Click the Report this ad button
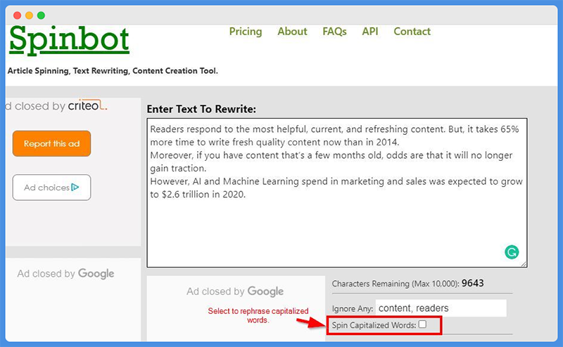This screenshot has height=347, width=563. (51, 143)
